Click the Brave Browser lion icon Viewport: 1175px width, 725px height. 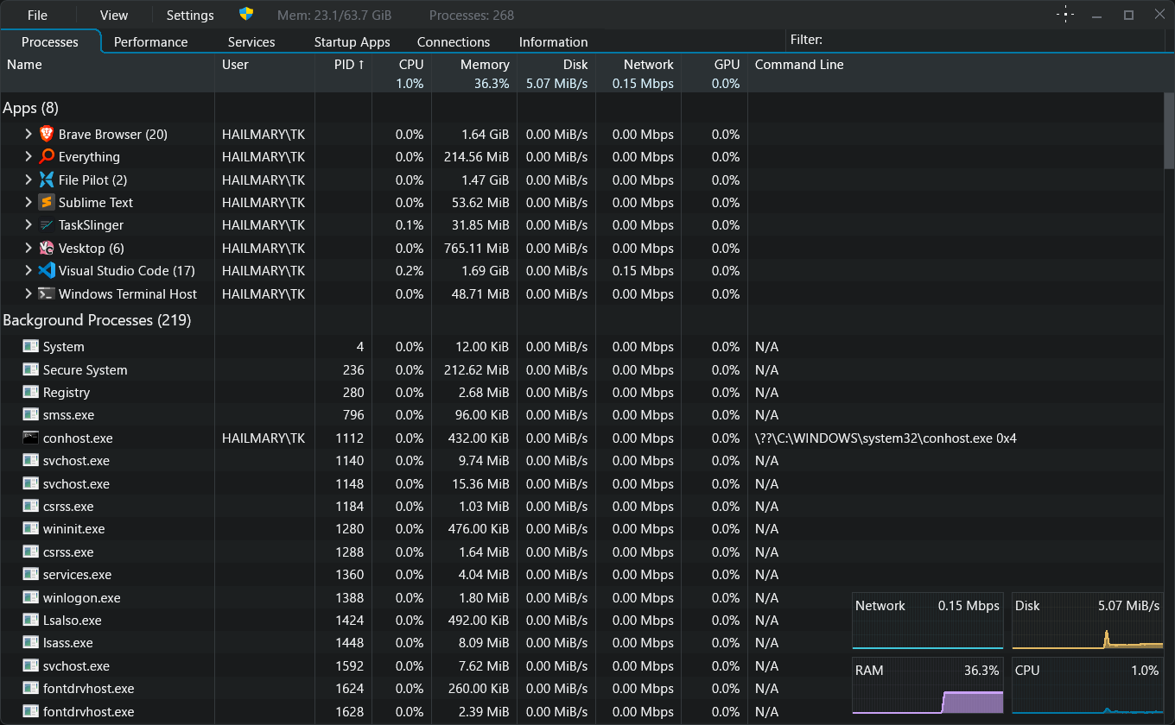(x=47, y=134)
